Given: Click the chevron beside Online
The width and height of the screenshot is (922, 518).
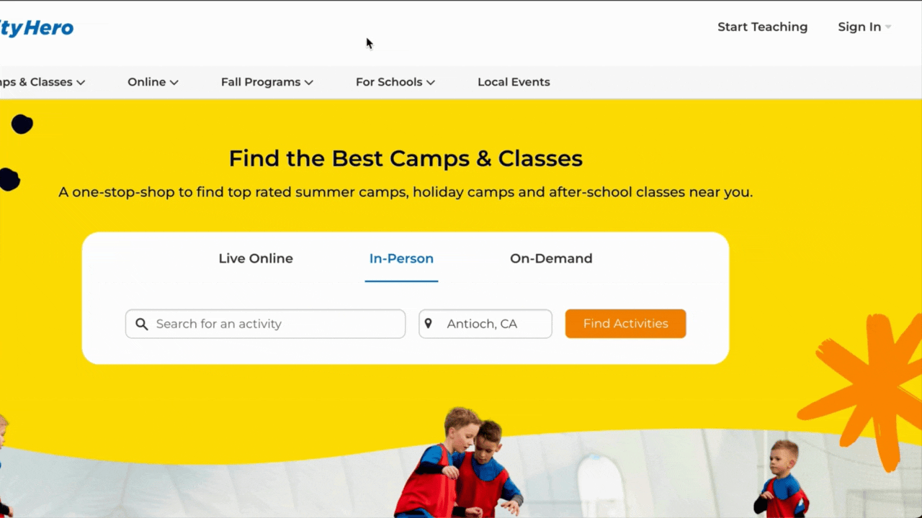Looking at the screenshot, I should click(174, 83).
